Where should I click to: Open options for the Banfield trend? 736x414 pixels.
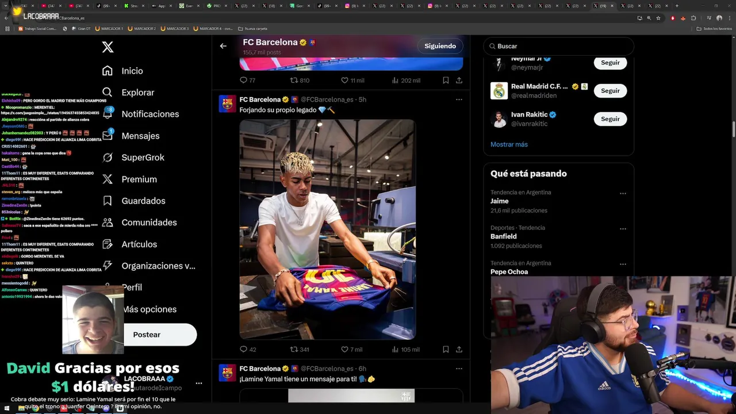(x=623, y=229)
